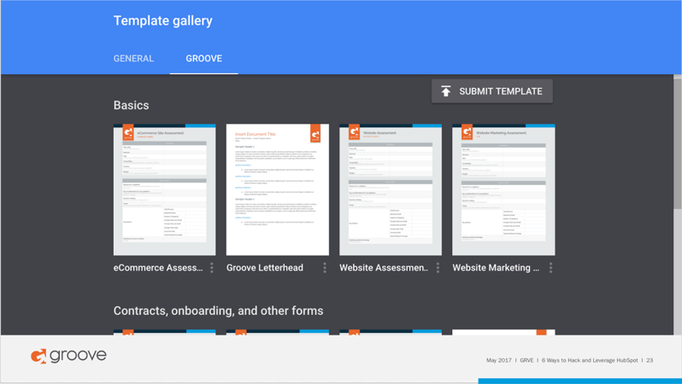This screenshot has width=682, height=384.
Task: Select the GROOVE tab
Action: tap(204, 59)
